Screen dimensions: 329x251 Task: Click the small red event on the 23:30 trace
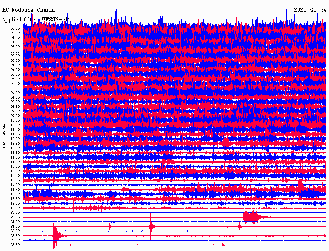(224, 245)
